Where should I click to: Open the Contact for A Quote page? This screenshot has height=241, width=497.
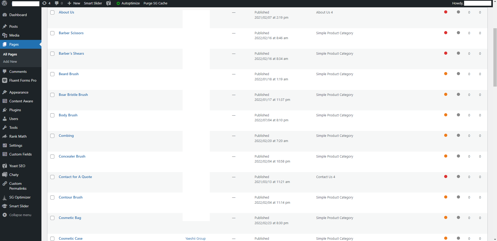pyautogui.click(x=75, y=177)
